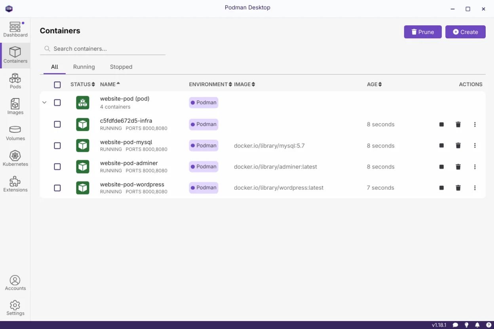This screenshot has width=494, height=329.
Task: Open the feedback chat icon in the status bar
Action: coord(456,325)
